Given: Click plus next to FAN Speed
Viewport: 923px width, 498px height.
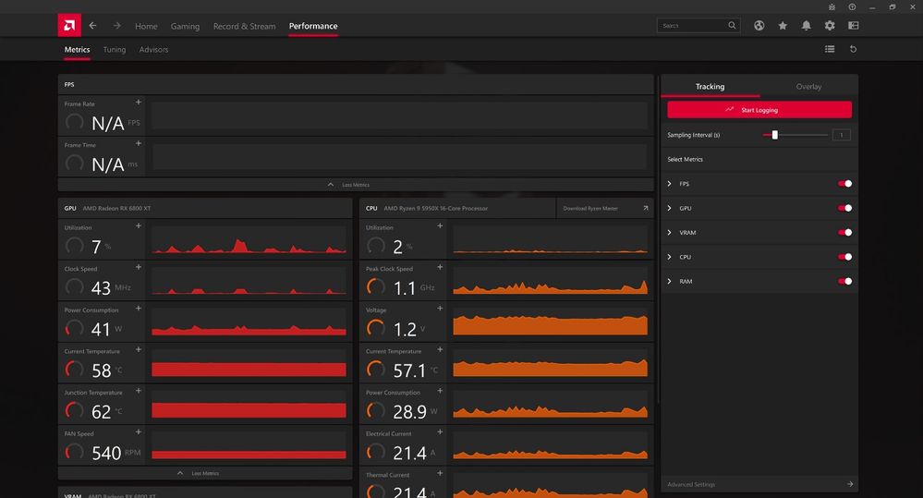Looking at the screenshot, I should click(x=139, y=432).
